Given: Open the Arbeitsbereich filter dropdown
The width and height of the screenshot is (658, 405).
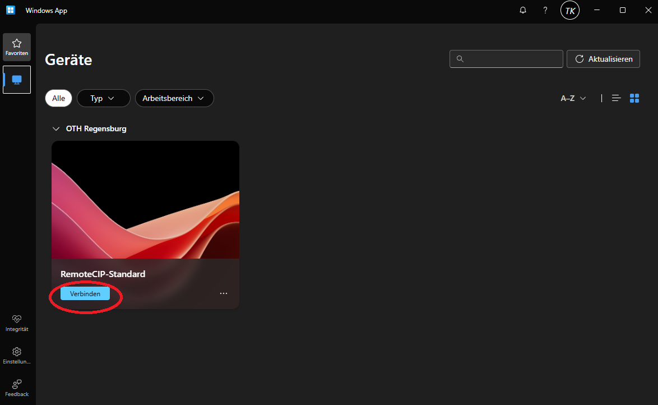Looking at the screenshot, I should 174,98.
